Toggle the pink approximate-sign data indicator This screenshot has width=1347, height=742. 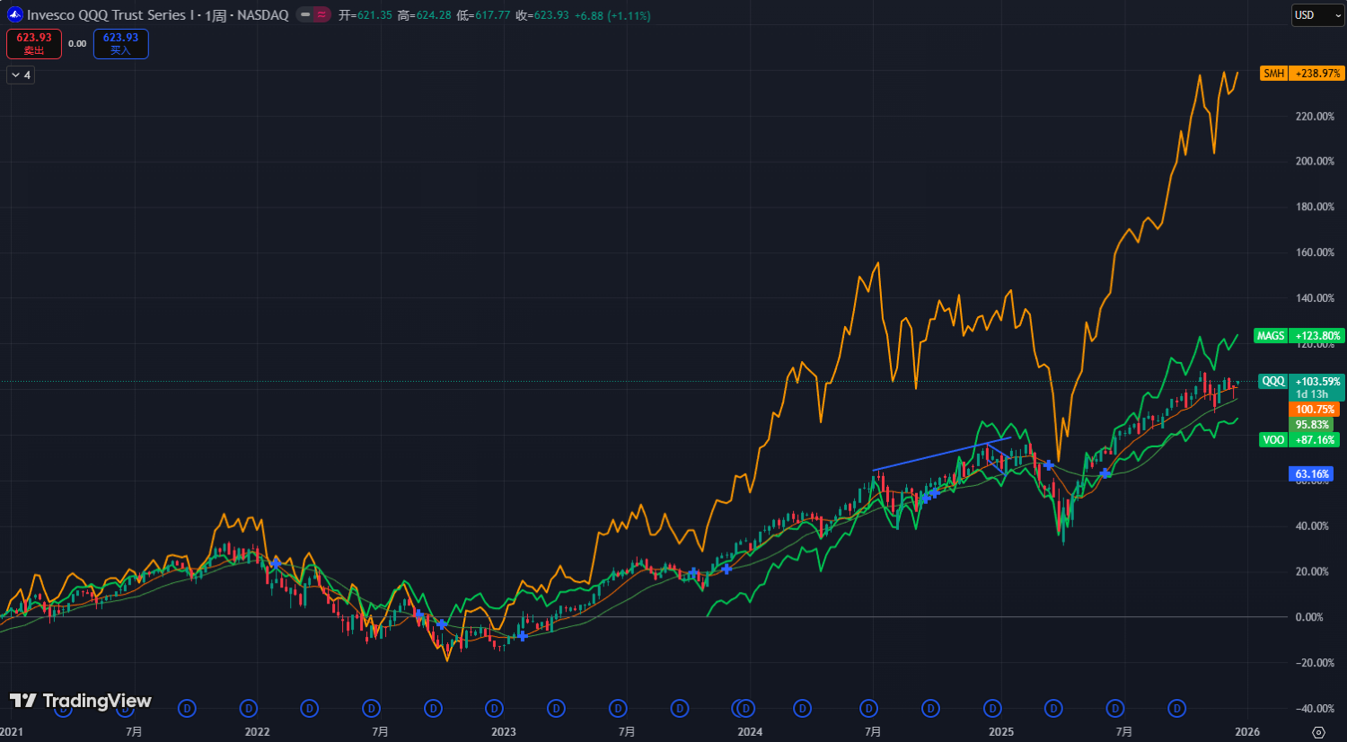click(x=321, y=15)
